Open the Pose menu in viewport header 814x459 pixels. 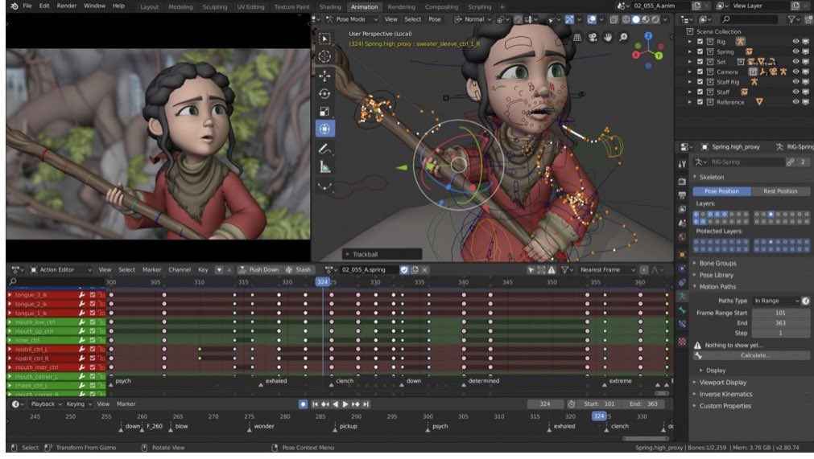point(435,19)
